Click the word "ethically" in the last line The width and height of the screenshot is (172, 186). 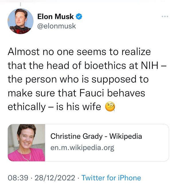[x=27, y=107]
